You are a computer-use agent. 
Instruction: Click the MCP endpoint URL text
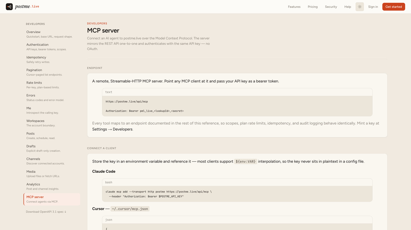pyautogui.click(x=127, y=102)
